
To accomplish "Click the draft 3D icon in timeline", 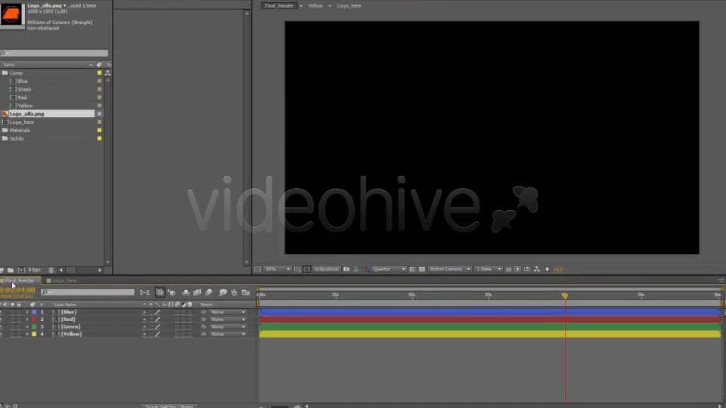I will click(172, 292).
